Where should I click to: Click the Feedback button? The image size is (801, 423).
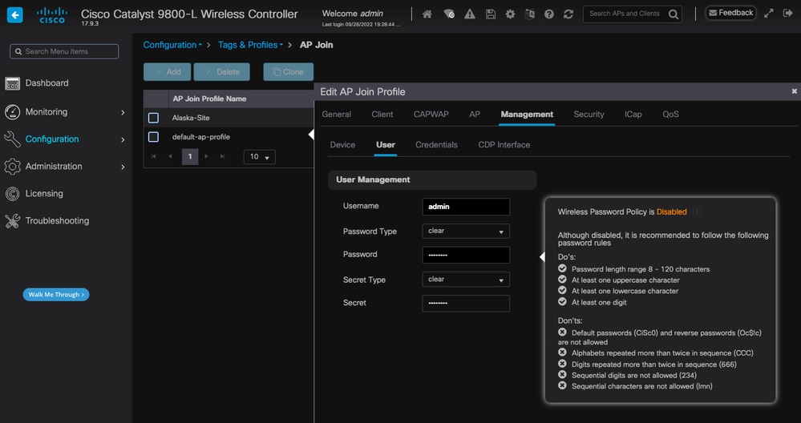[x=730, y=14]
